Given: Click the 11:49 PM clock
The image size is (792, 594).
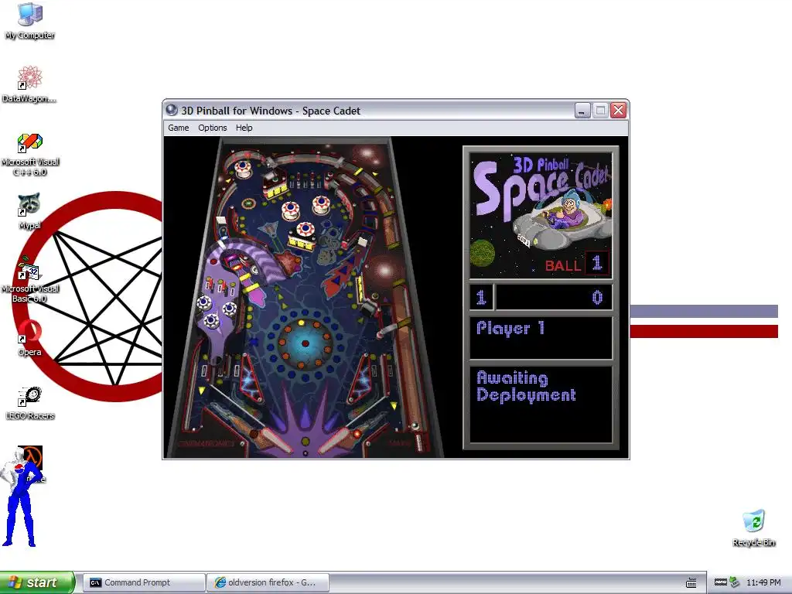Looking at the screenshot, I should 763,582.
